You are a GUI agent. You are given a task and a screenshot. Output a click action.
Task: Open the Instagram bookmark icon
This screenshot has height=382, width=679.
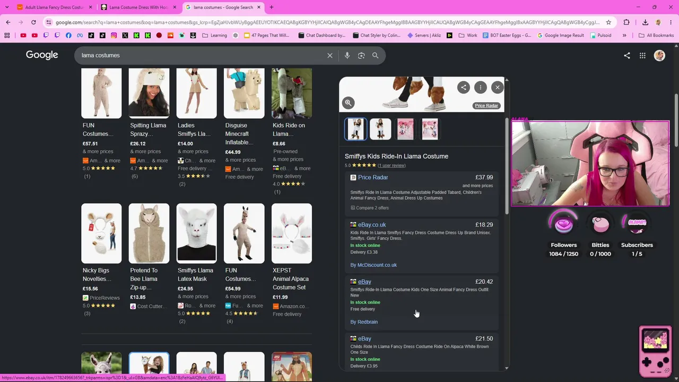pos(114,36)
